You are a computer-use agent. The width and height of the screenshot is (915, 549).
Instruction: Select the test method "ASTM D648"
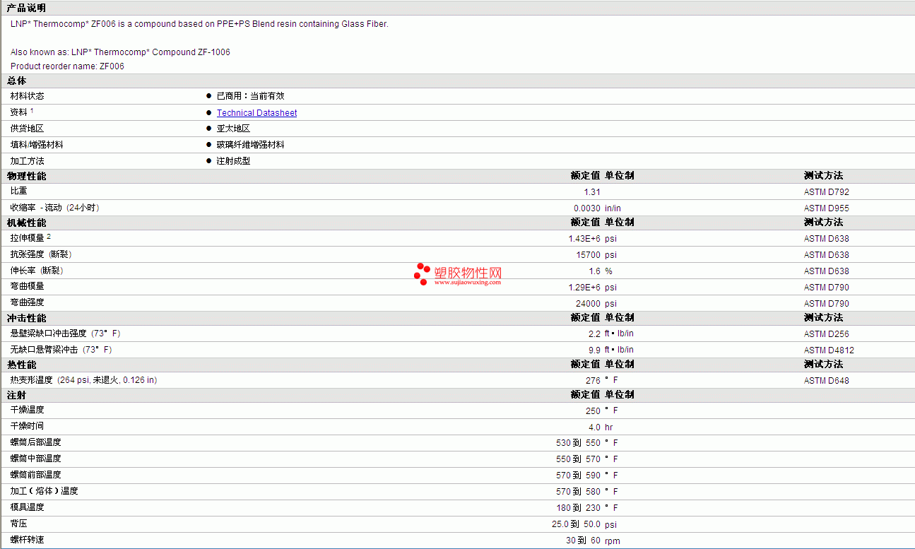click(x=827, y=381)
